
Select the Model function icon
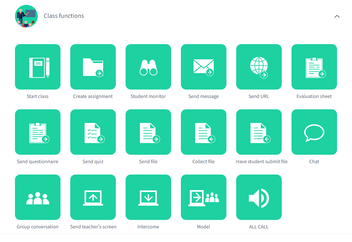pos(204,197)
